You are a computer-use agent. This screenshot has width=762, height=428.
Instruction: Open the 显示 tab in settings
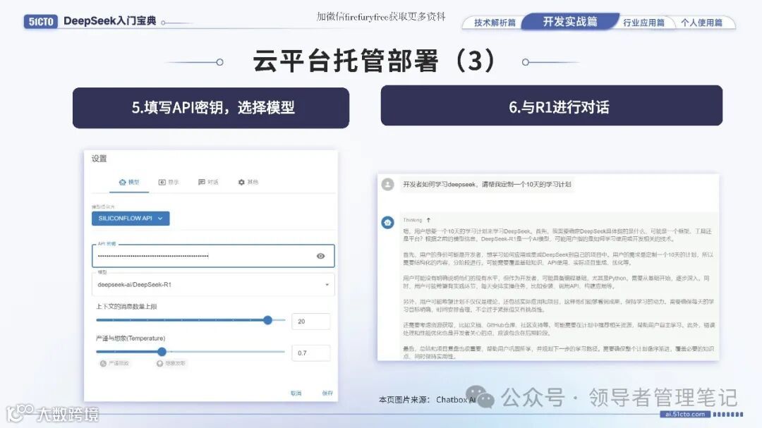click(x=169, y=182)
